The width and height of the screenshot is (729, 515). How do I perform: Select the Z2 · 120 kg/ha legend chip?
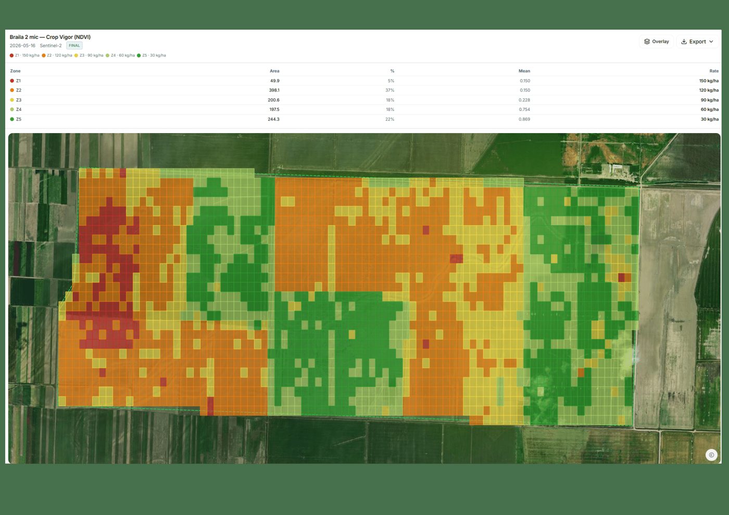pos(57,55)
